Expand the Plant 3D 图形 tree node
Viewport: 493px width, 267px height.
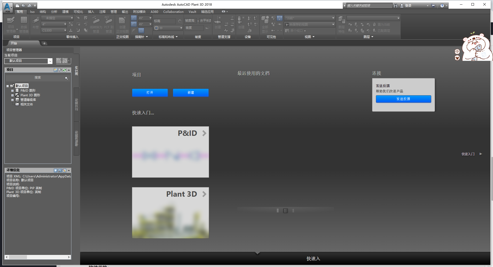click(x=12, y=95)
